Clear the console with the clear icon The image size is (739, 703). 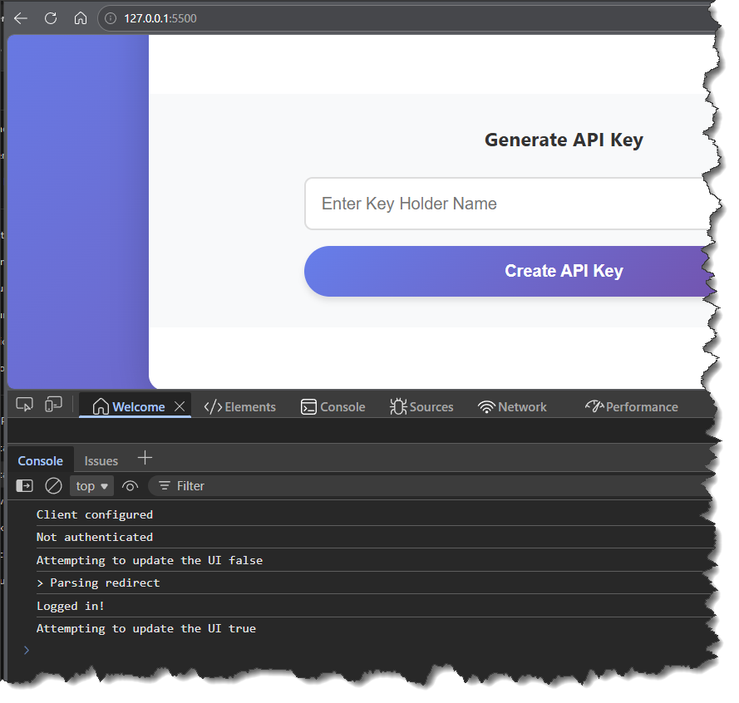tap(53, 486)
